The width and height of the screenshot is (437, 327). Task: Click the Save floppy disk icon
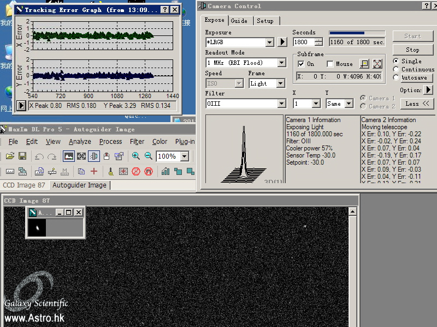[x=22, y=156]
